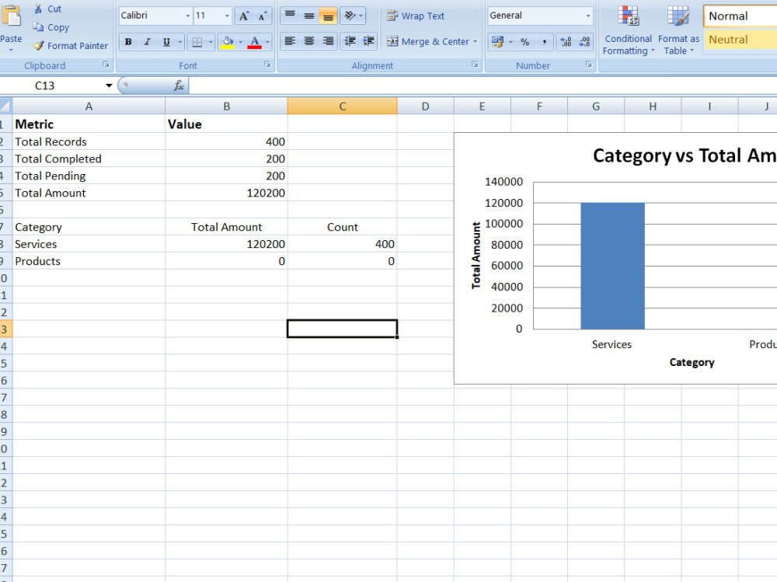
Task: Open Clipboard dialog launcher
Action: click(x=106, y=64)
